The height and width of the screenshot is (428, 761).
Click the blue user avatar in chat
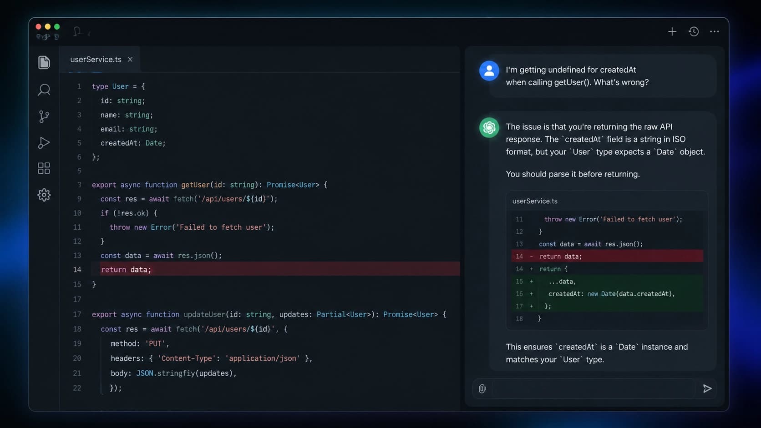click(x=489, y=70)
